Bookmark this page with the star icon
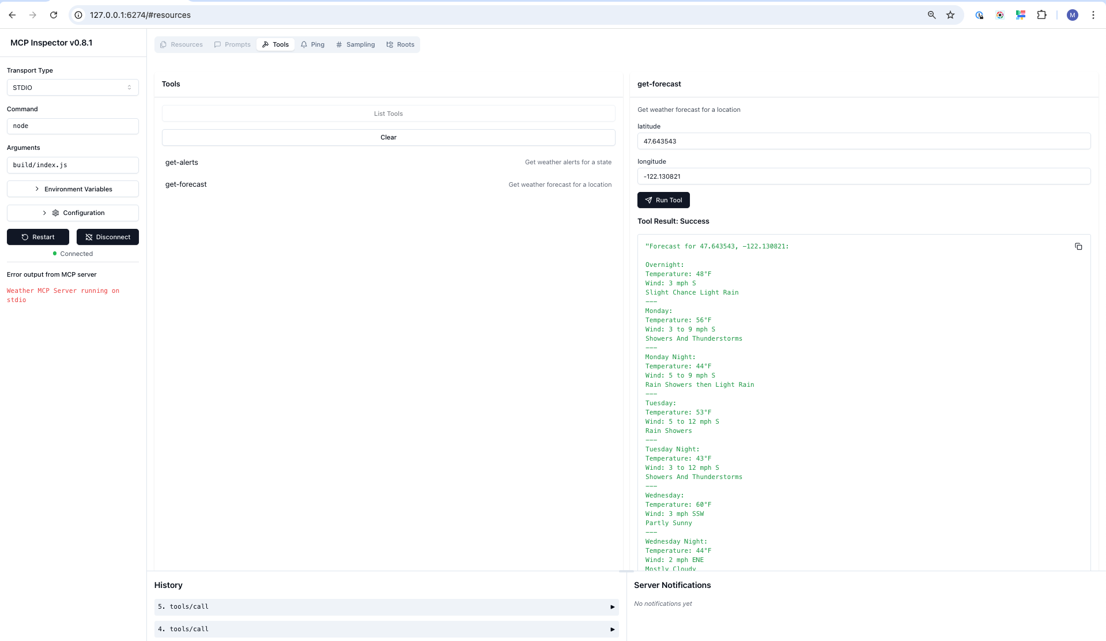The height and width of the screenshot is (641, 1106). (950, 15)
